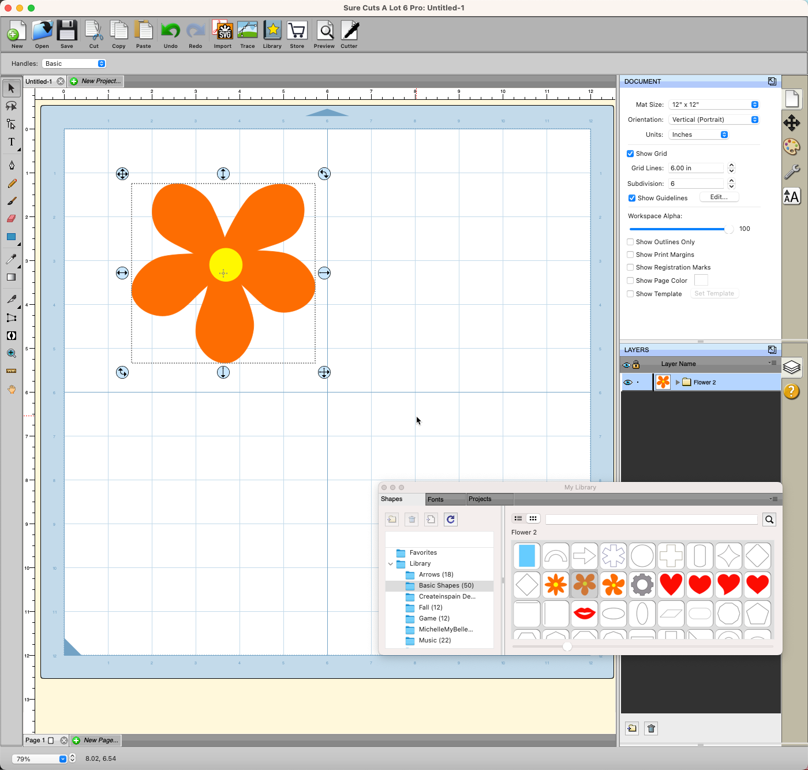Image resolution: width=808 pixels, height=770 pixels.
Task: Select the Fall (12) library folder
Action: (x=431, y=607)
